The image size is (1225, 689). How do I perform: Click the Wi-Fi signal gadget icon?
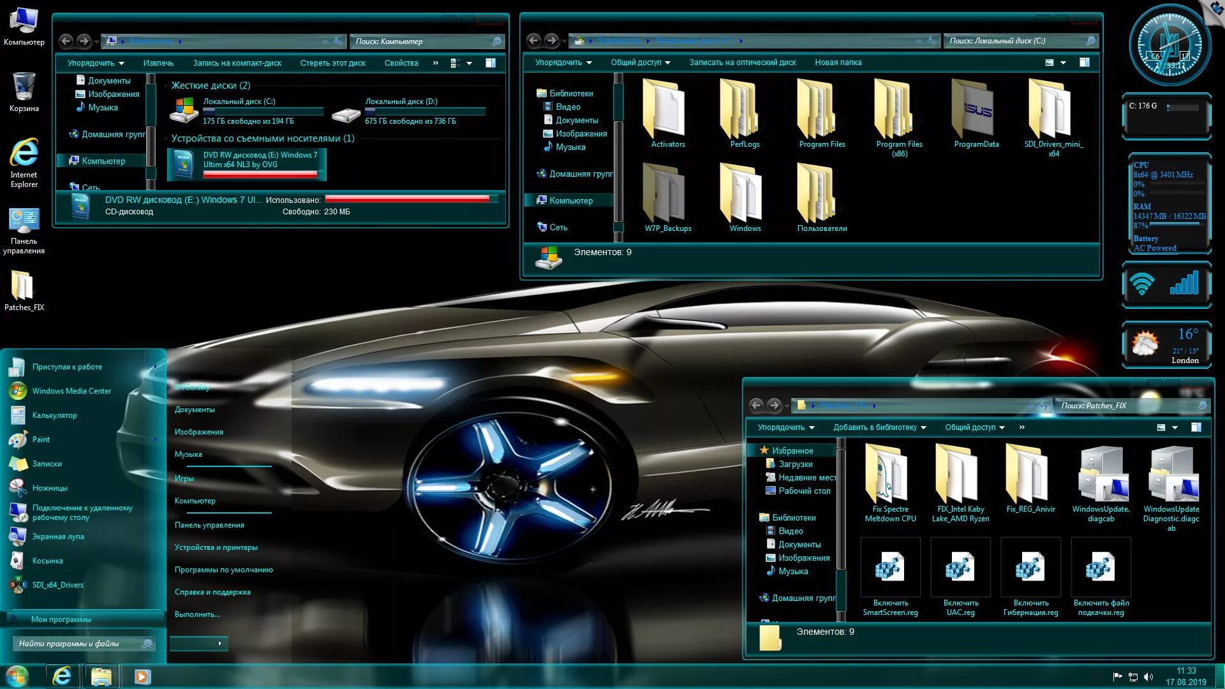(x=1142, y=284)
